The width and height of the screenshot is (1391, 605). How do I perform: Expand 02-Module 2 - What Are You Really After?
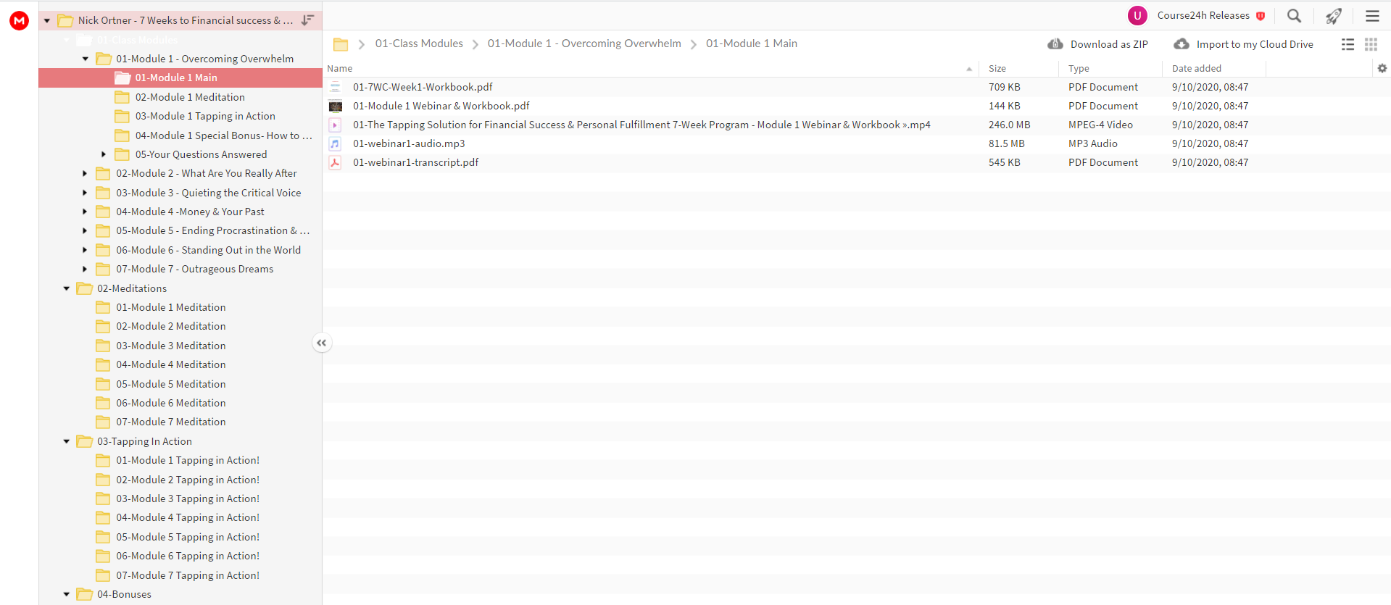[85, 174]
